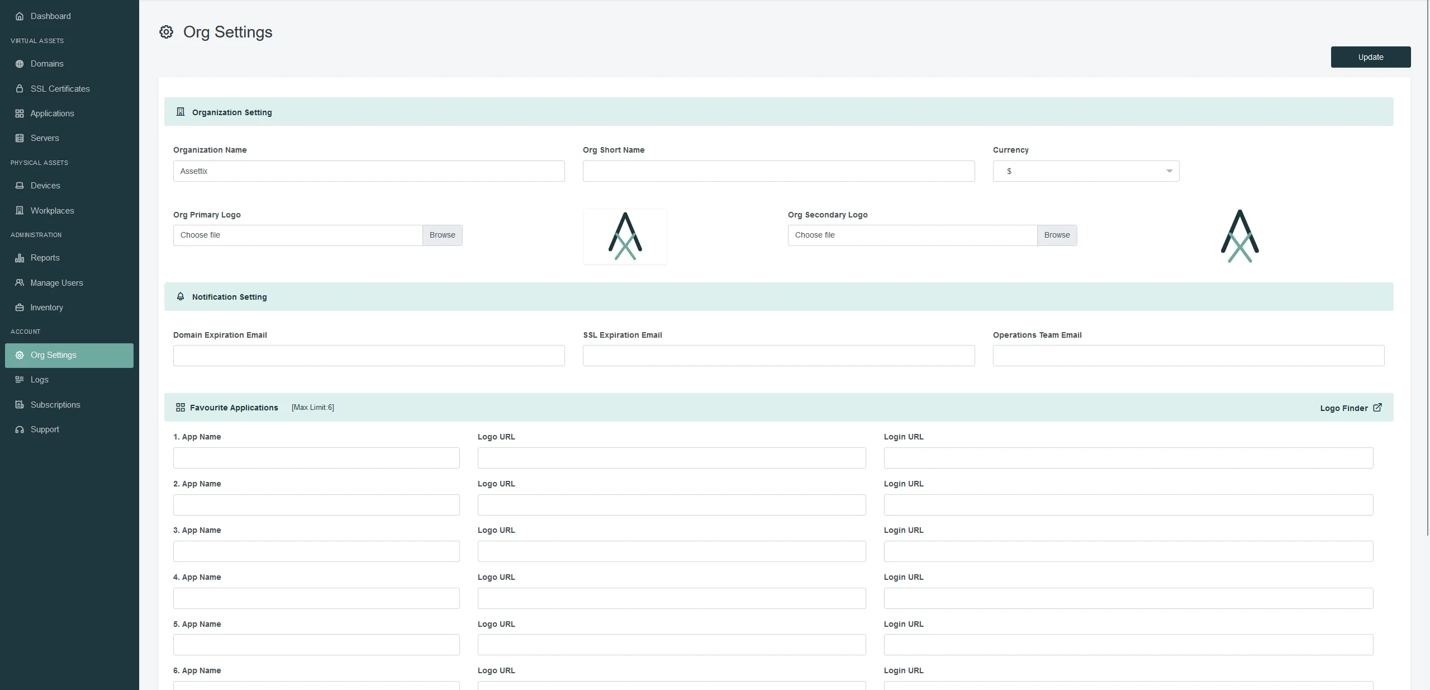Click the building icon in Organization Setting header

coord(180,112)
